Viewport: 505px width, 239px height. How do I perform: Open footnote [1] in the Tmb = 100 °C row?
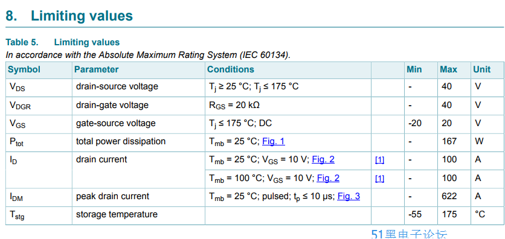click(x=380, y=179)
